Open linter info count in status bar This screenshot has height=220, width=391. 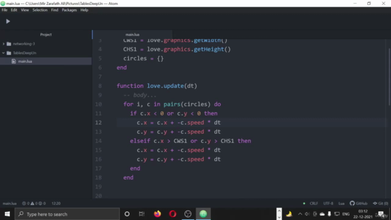(x=42, y=204)
